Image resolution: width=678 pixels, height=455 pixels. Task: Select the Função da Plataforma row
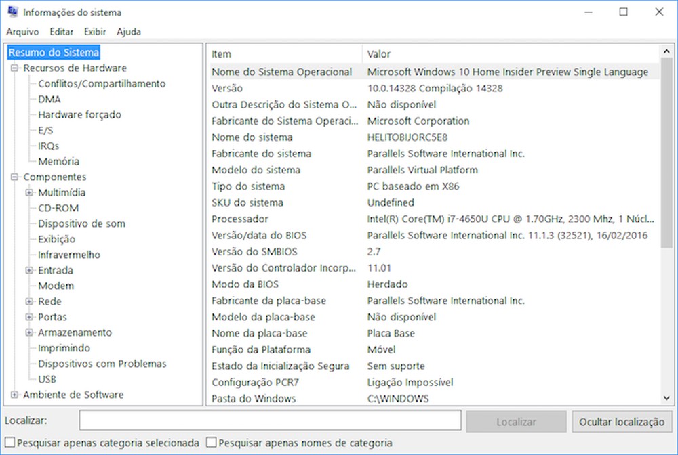434,349
